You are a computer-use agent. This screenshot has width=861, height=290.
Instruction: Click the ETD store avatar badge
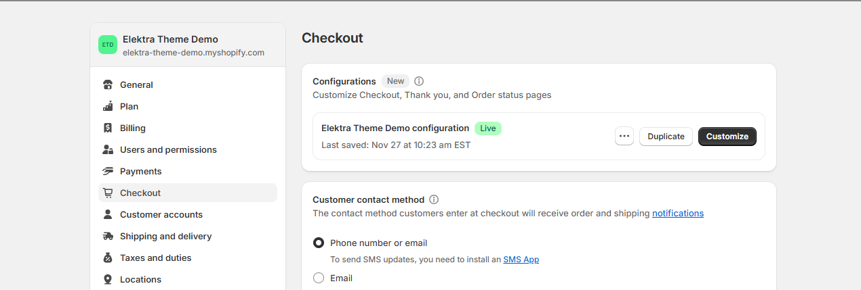[108, 45]
